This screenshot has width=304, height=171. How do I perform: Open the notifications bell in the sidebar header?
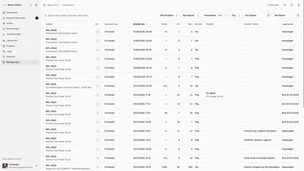tap(36, 5)
